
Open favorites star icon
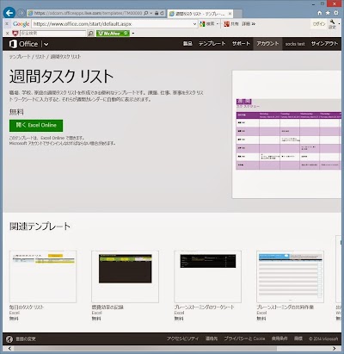pos(328,13)
